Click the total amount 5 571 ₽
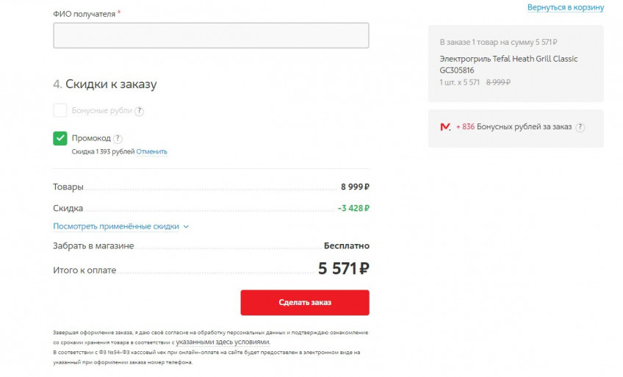 (x=343, y=269)
